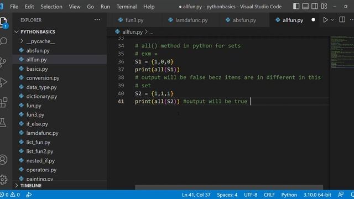Open the Go menu

click(90, 7)
